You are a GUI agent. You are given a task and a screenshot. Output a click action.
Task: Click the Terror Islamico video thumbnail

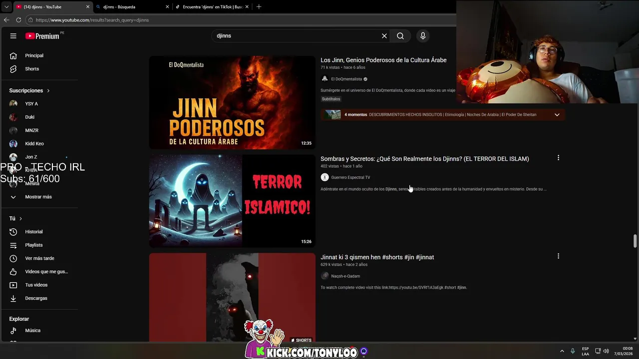coord(232,201)
